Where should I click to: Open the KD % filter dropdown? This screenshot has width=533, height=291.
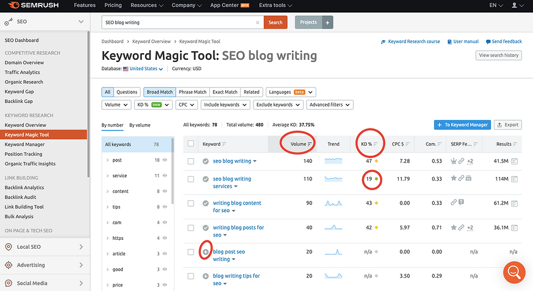[153, 104]
